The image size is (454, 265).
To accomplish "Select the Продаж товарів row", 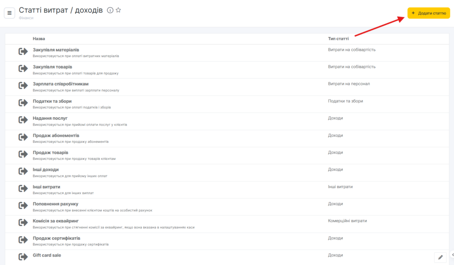I will (x=51, y=153).
